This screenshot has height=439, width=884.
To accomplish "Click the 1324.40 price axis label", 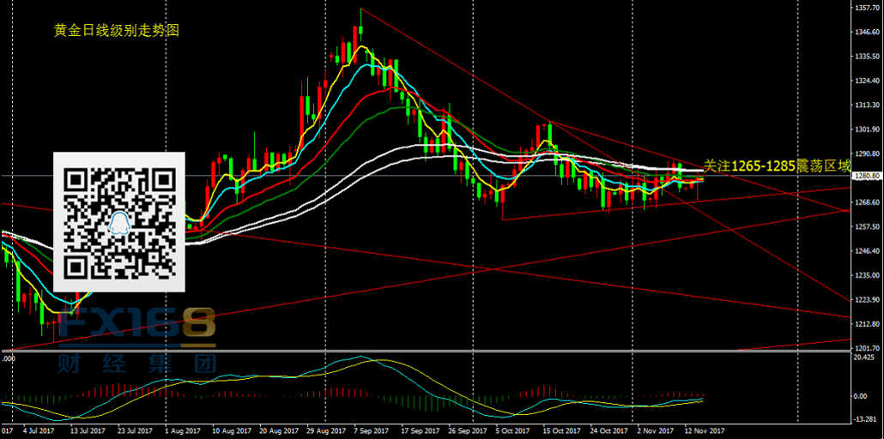I will [869, 81].
